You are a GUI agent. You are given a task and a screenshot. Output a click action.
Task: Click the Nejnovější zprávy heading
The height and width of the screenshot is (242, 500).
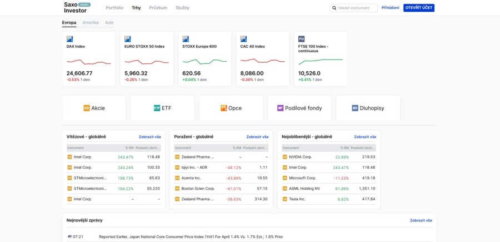click(84, 221)
